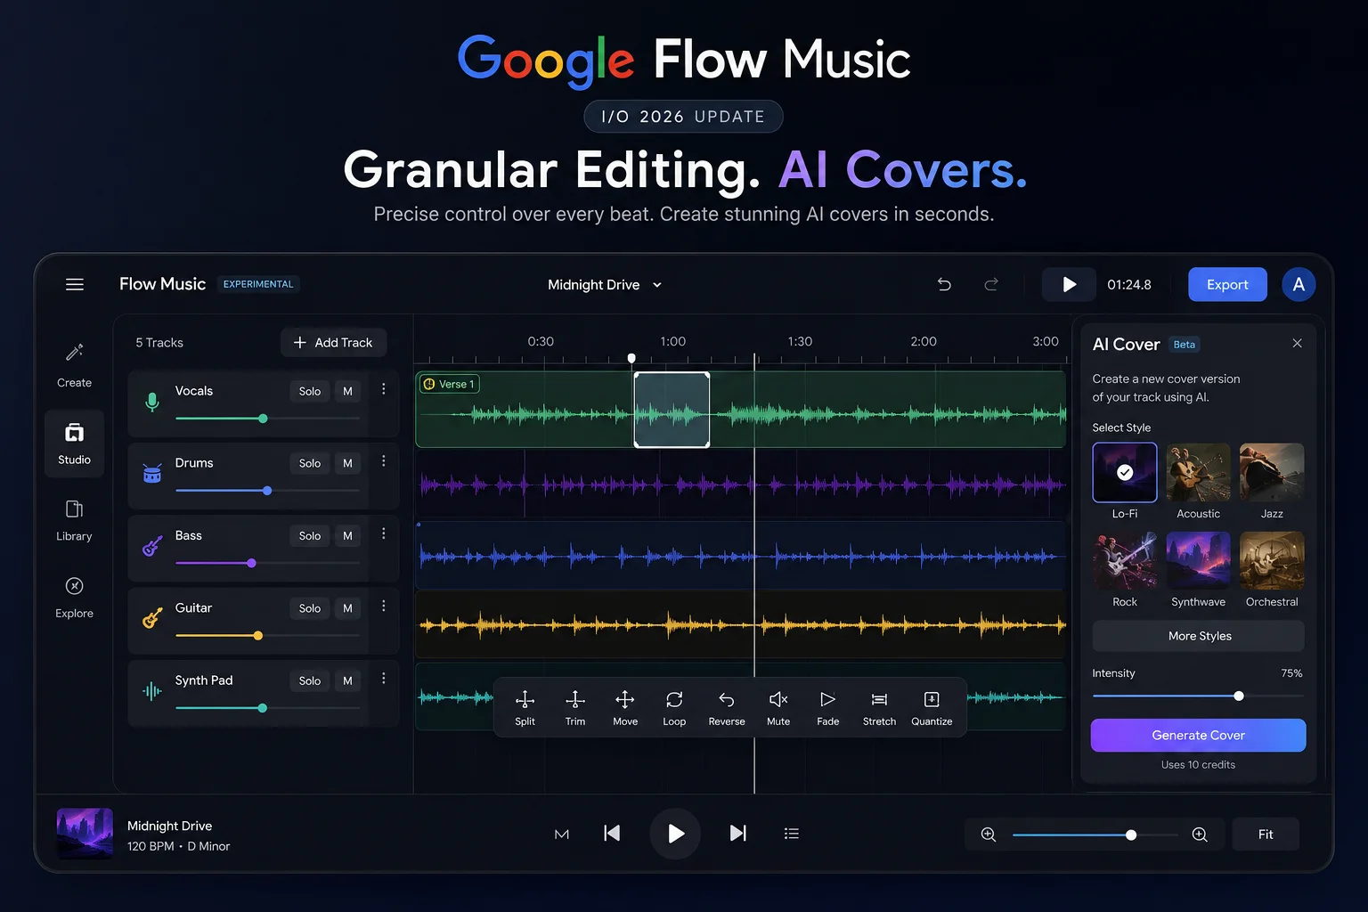Mute the Synth Pad track with M
Screen dimensions: 1368x912
(x=347, y=680)
